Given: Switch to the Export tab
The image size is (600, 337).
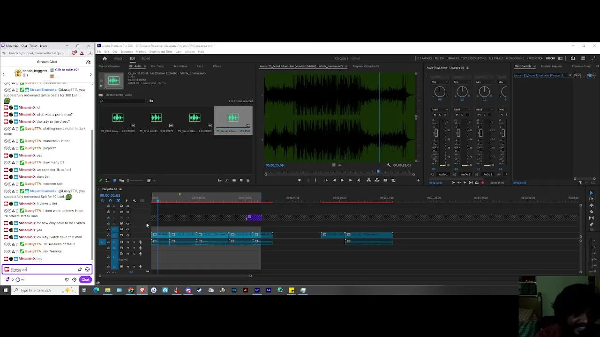Looking at the screenshot, I should [x=146, y=59].
